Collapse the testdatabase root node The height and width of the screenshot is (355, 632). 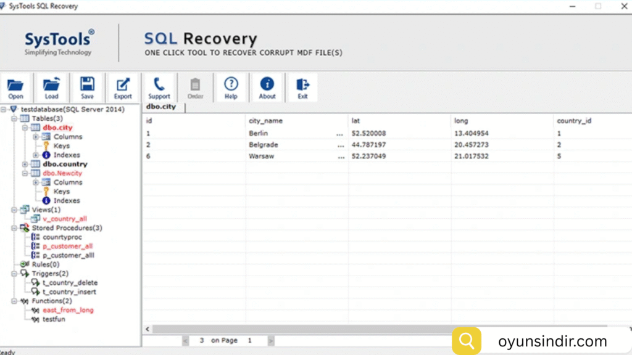point(4,110)
